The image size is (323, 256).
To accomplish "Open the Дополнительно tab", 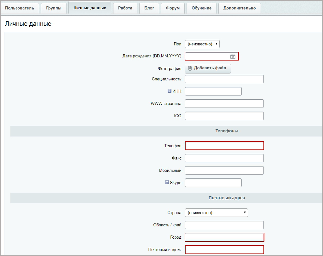I will click(x=239, y=8).
